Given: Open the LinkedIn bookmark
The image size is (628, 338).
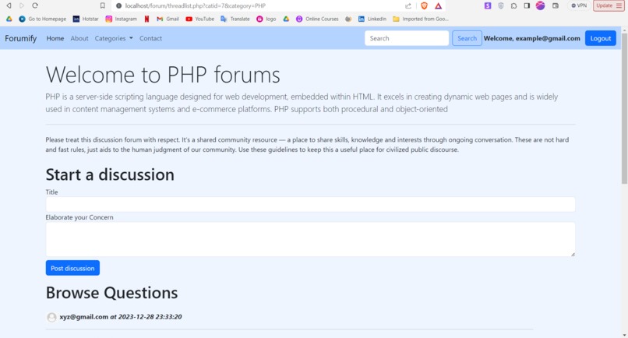Looking at the screenshot, I should 372,19.
